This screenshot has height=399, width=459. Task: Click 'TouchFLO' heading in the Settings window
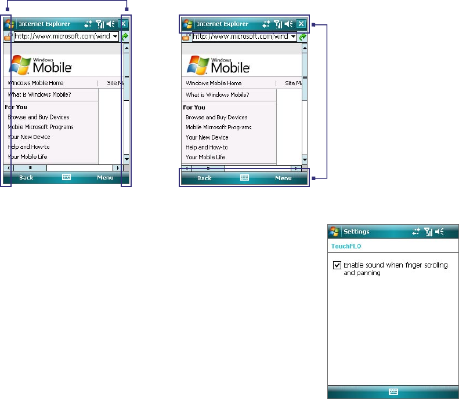coord(346,246)
